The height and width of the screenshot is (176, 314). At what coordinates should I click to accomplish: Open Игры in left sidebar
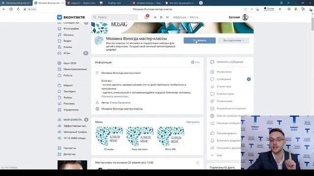(67, 53)
